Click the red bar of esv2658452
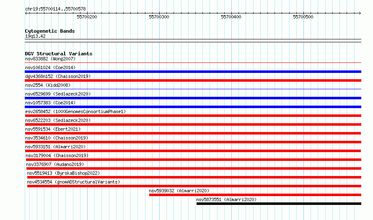 (x=193, y=116)
